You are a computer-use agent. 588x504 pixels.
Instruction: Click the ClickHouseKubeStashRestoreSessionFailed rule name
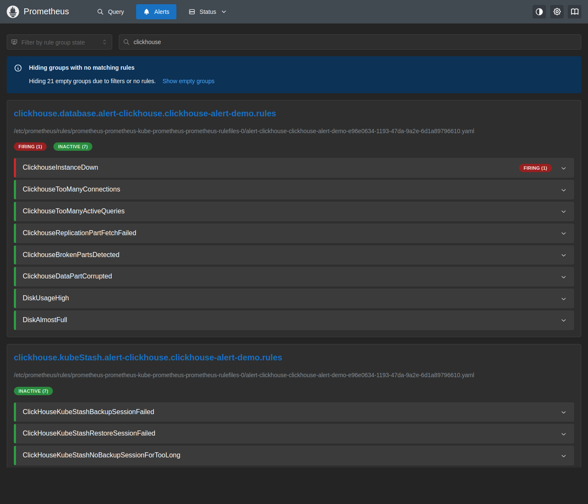[x=89, y=433]
